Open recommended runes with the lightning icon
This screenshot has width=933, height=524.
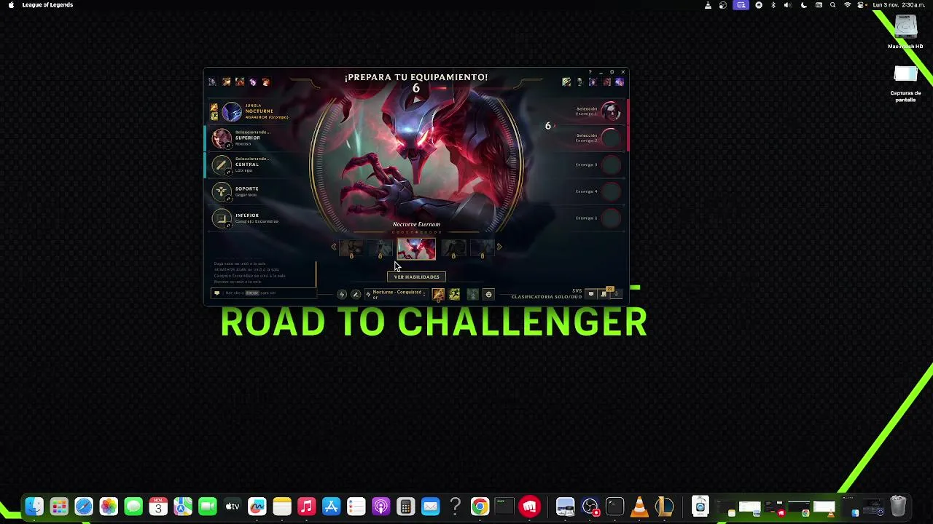tap(342, 294)
